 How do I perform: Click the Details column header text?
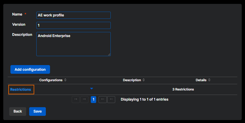pos(201,80)
